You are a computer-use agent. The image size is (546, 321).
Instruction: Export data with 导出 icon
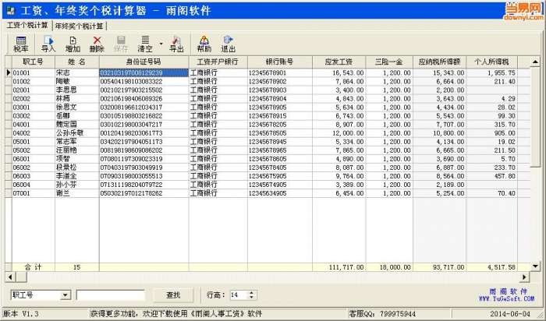click(176, 44)
